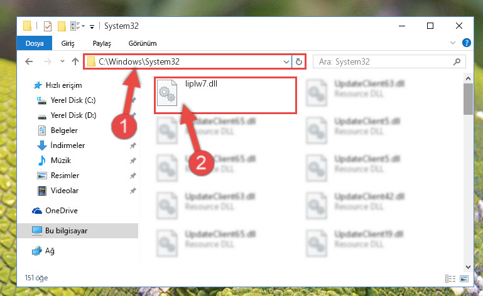Refresh the System32 folder view
This screenshot has width=483, height=296.
298,62
